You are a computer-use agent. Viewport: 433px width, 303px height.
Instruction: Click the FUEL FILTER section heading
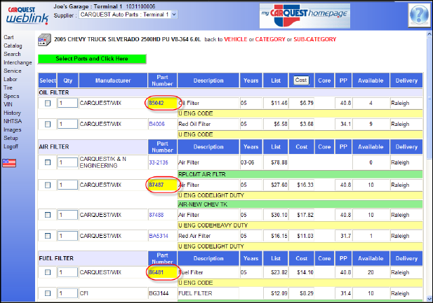click(x=56, y=258)
